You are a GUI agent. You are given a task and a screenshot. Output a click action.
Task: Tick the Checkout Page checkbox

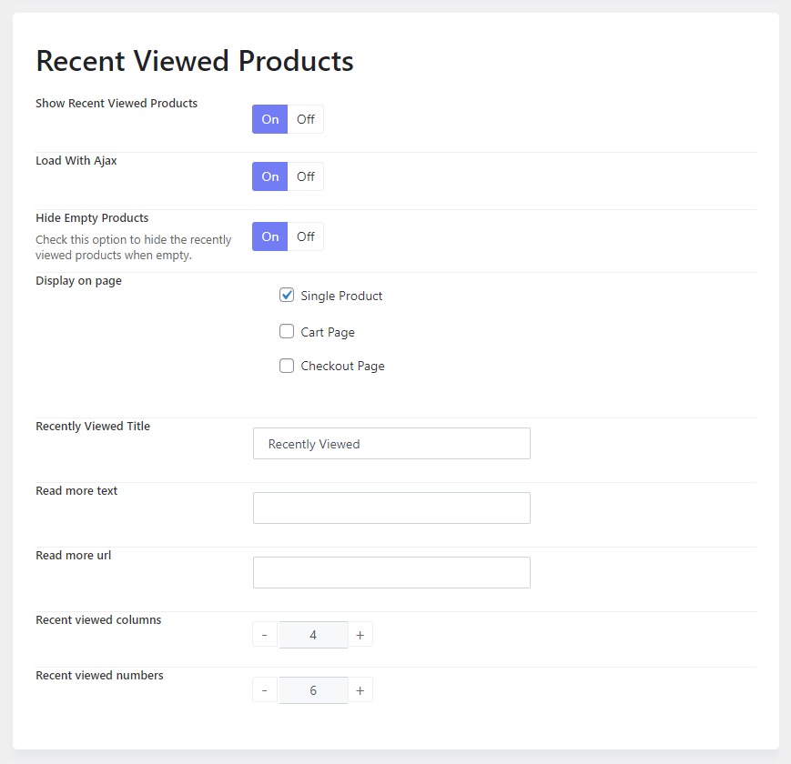[x=287, y=366]
